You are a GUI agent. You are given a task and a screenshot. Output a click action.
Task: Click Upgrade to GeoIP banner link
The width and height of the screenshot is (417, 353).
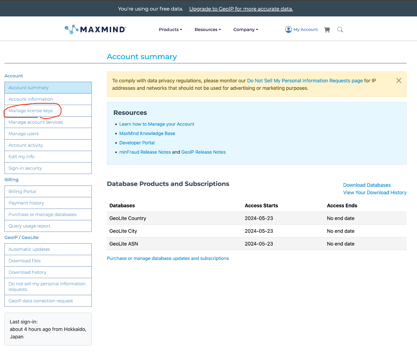tap(241, 9)
